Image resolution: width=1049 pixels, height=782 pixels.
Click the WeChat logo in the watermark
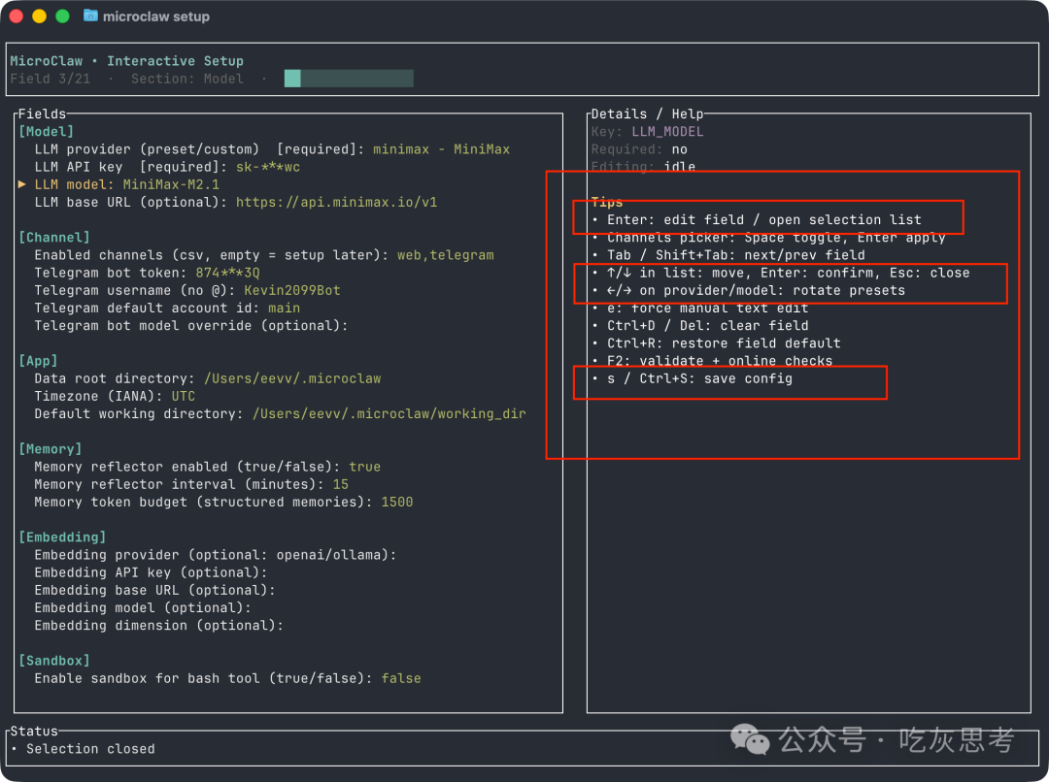click(750, 739)
